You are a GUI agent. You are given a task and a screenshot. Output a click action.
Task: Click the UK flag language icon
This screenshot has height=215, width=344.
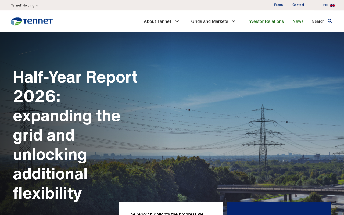pos(332,5)
